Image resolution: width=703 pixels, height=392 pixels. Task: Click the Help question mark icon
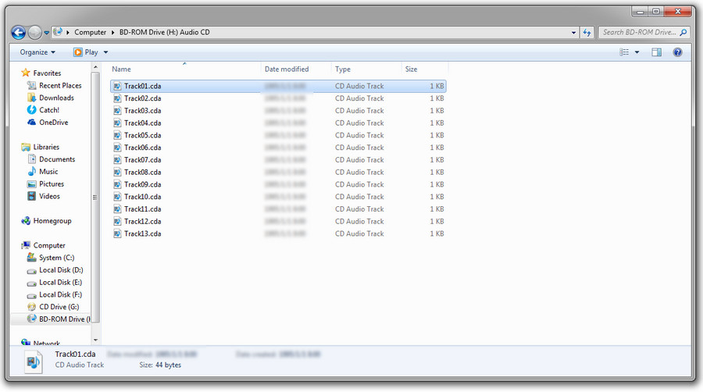(677, 52)
